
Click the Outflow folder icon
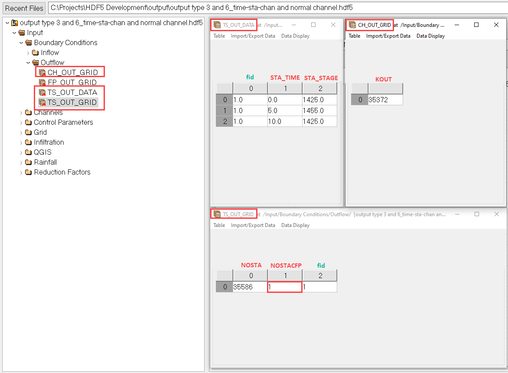pyautogui.click(x=36, y=62)
